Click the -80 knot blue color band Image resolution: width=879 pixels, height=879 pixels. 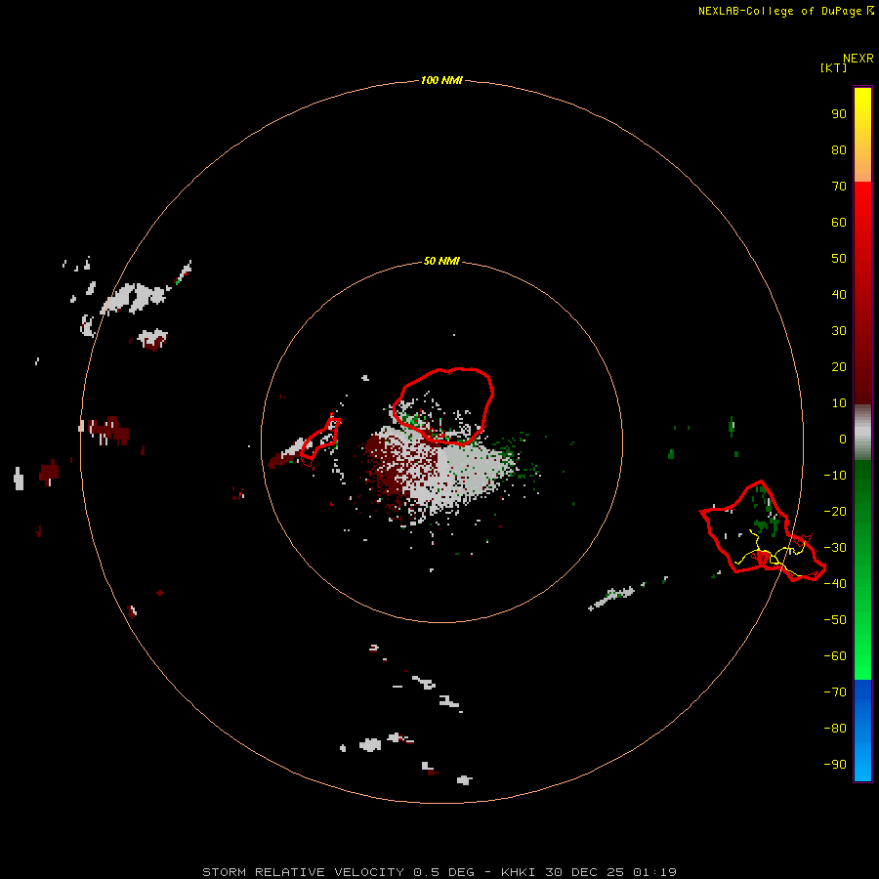(x=862, y=728)
